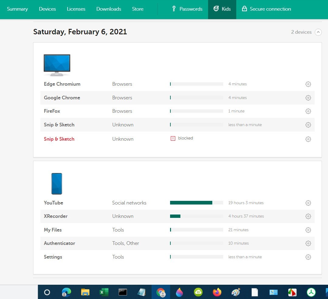Click the blocked status text
The image size is (328, 299).
[185, 138]
